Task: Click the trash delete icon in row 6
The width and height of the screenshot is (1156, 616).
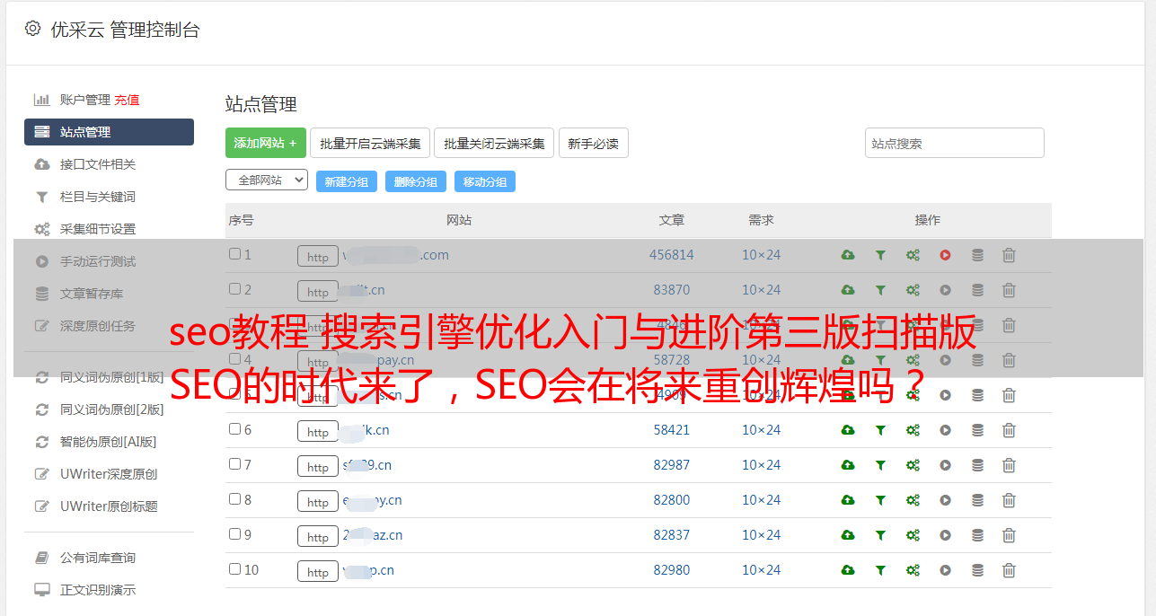Action: tap(1009, 430)
